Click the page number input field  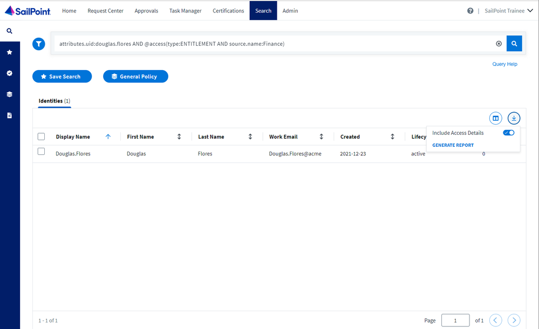coord(455,320)
